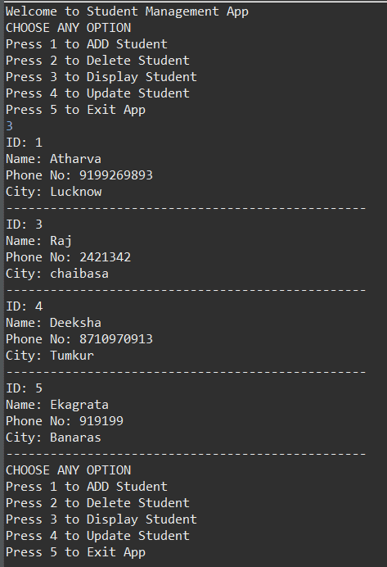The image size is (387, 567).
Task: Click the last 'Press 5 to Exit App' line
Action: coord(75,552)
